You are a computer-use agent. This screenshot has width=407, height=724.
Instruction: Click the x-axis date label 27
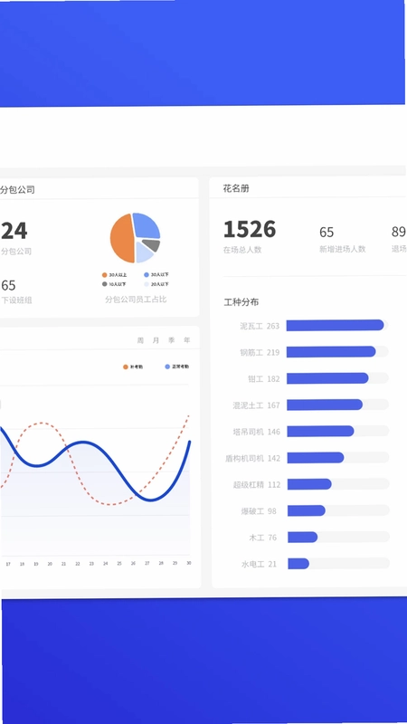[x=147, y=563]
